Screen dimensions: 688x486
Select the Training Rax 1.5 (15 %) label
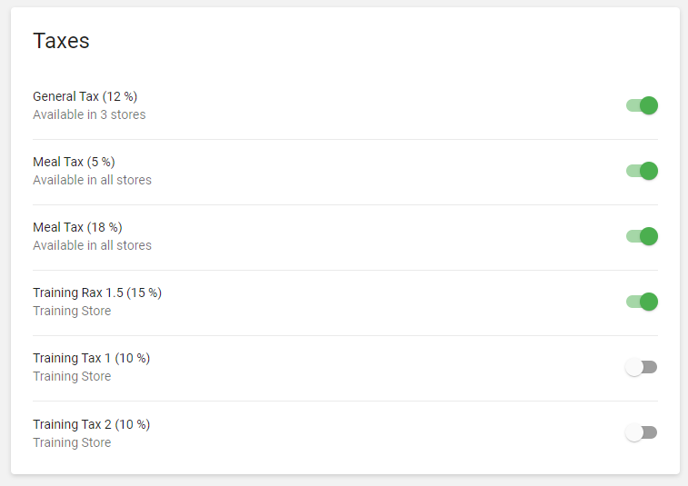[97, 293]
